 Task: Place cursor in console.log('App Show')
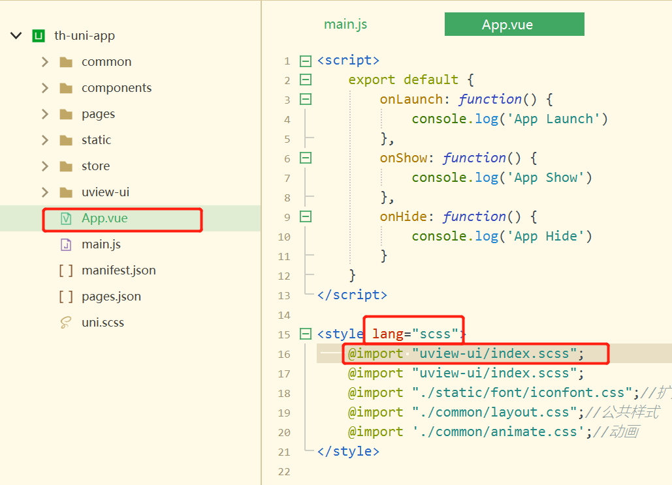tap(502, 177)
